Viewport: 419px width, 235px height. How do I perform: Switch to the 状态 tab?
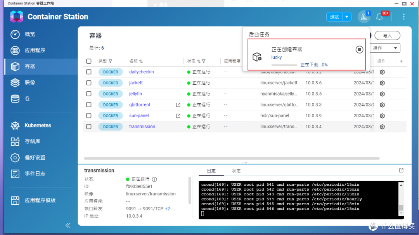coord(236,171)
